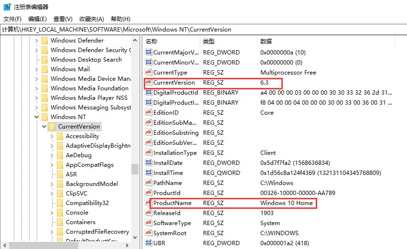Expand the AppCompatFlags subkey

52,165
